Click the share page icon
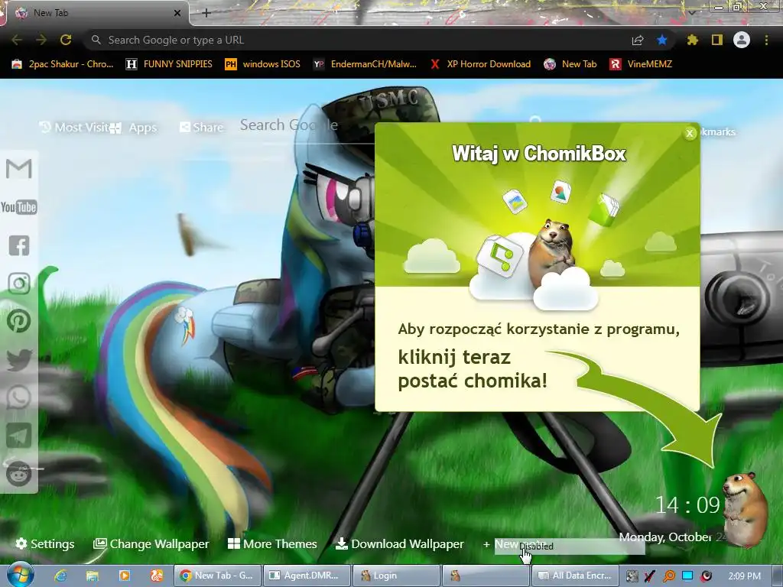 click(x=638, y=40)
